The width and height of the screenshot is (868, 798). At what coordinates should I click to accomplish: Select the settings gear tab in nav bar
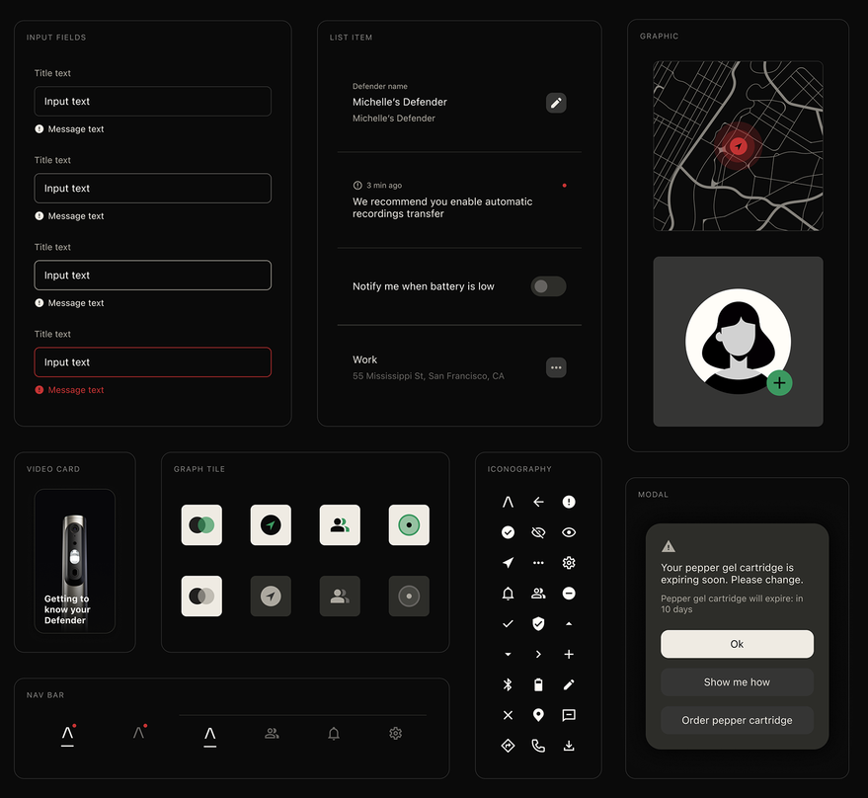click(395, 734)
